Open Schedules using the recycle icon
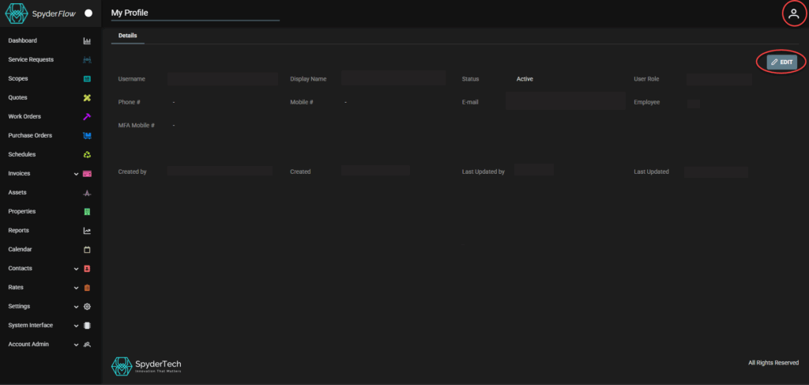Image resolution: width=809 pixels, height=385 pixels. 87,155
